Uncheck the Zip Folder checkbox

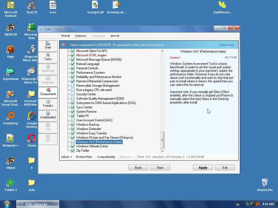73,151
